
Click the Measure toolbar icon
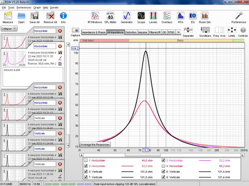[x=8, y=16]
